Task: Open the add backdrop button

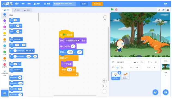Action: click(165, 92)
